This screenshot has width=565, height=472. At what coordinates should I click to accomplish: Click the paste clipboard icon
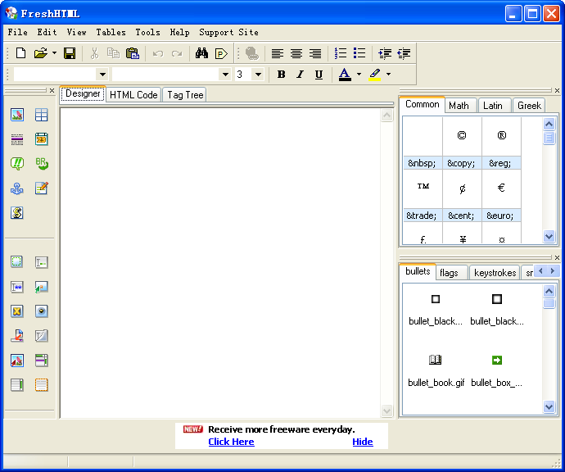[x=133, y=53]
